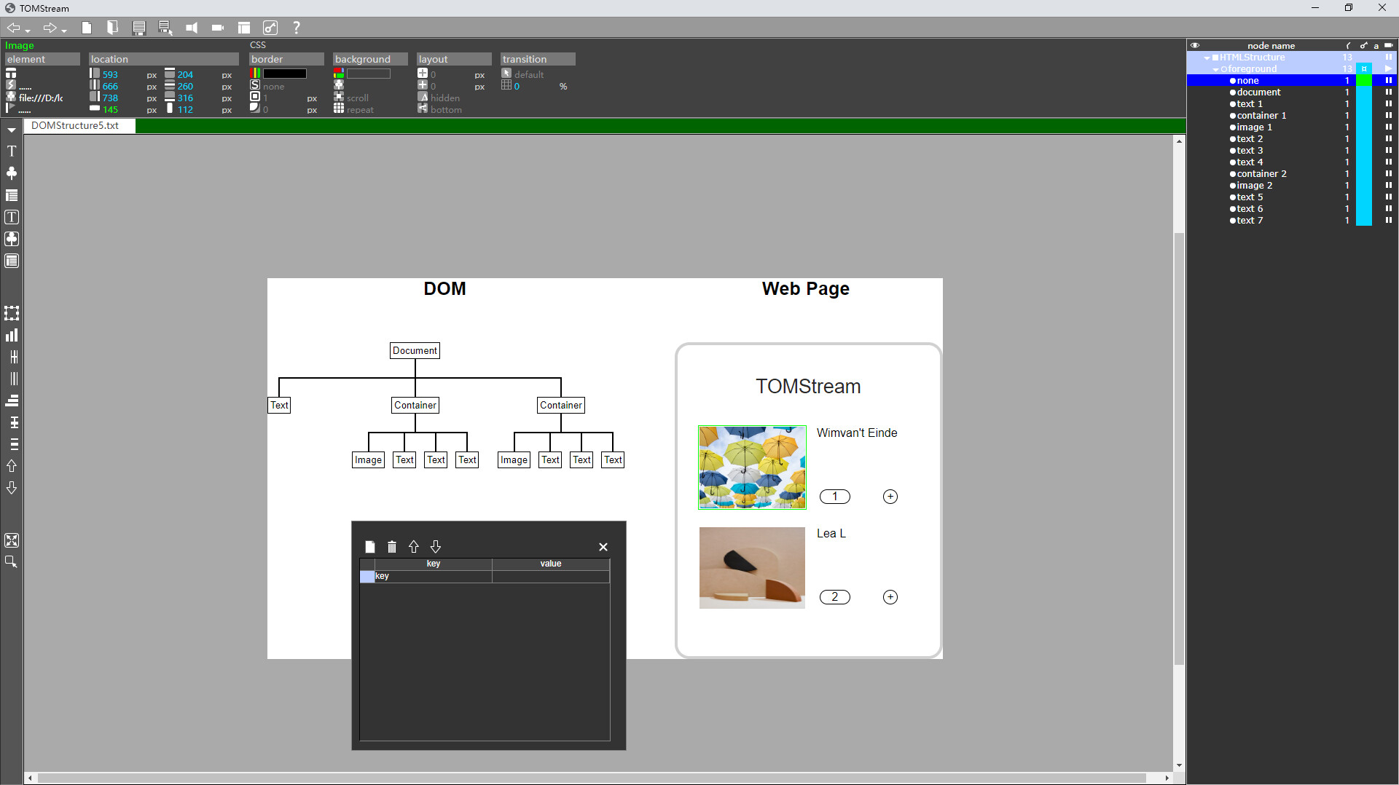The width and height of the screenshot is (1399, 785).
Task: Select the DOMStructure5.txt tab
Action: click(75, 125)
